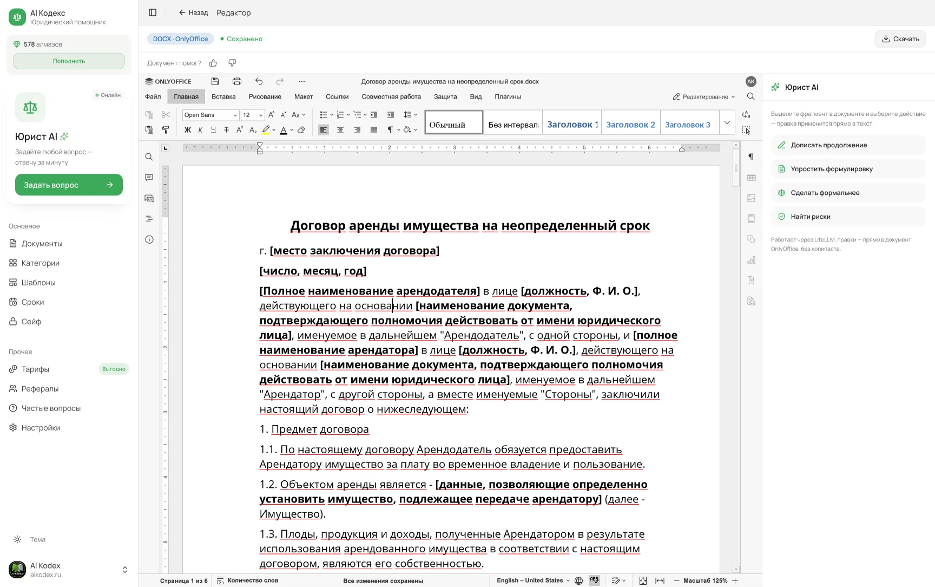Click the Задать вопрос button
This screenshot has width=935, height=587.
(x=69, y=185)
